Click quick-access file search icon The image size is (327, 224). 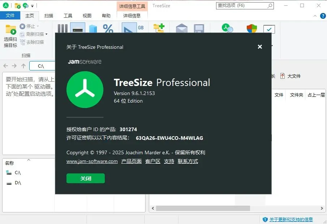26,6
